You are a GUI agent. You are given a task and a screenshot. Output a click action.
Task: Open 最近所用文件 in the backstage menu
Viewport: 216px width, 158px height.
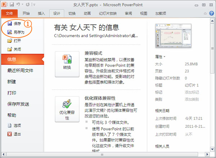tap(20, 71)
